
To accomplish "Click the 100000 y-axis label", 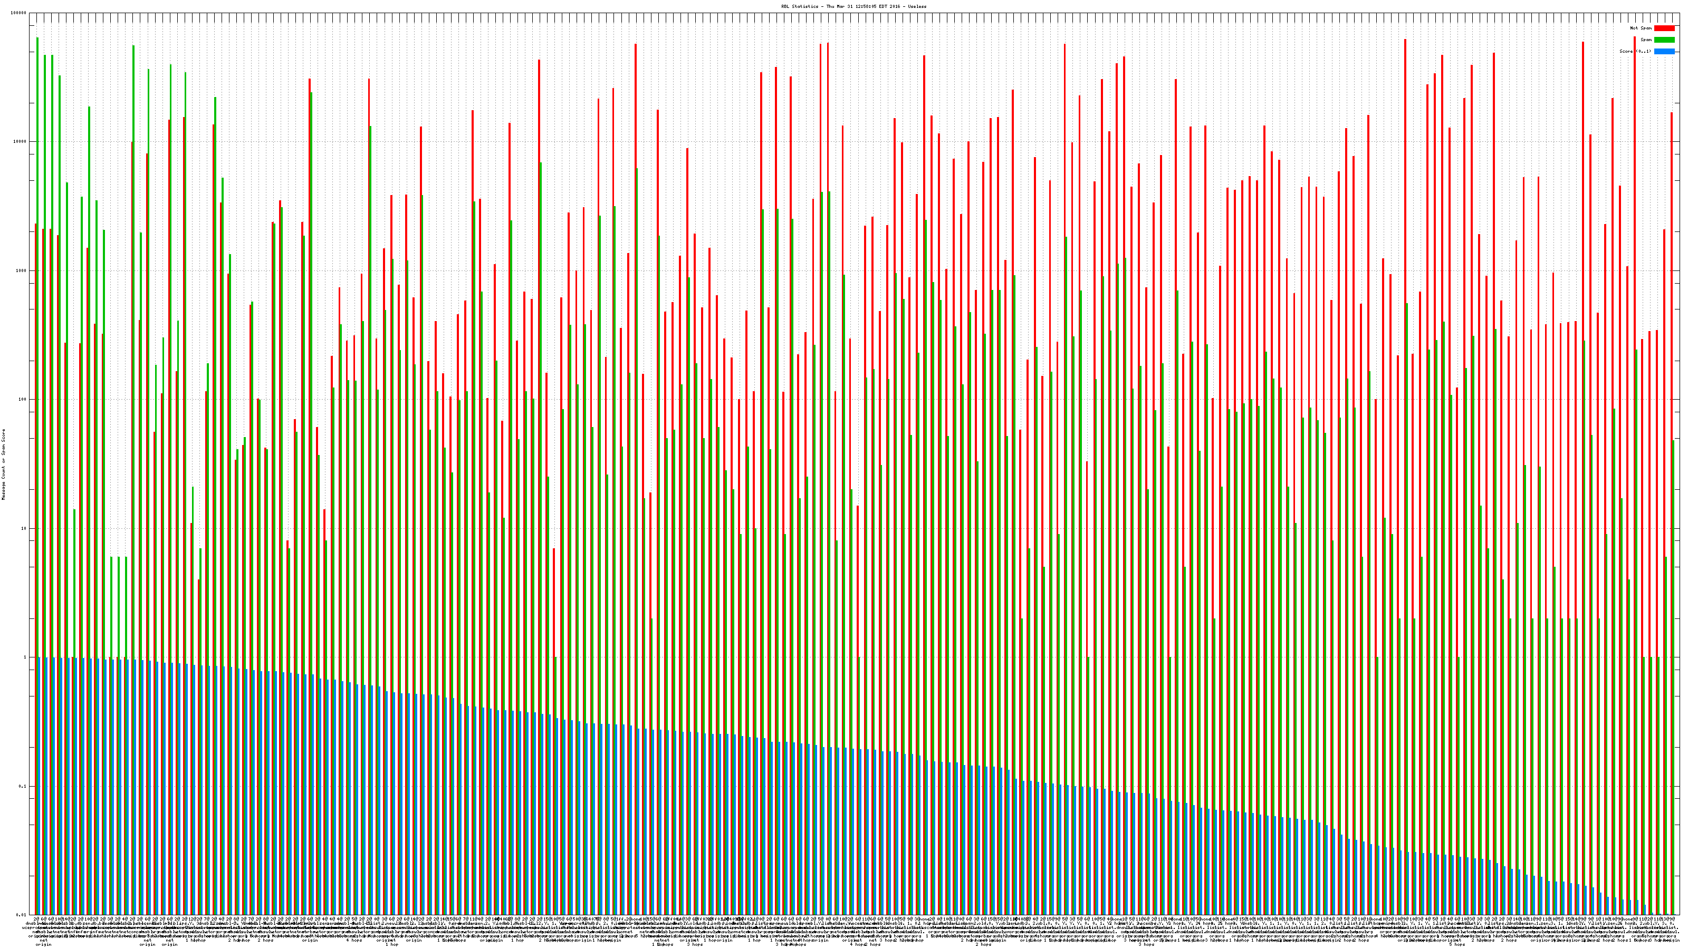I will tap(18, 13).
